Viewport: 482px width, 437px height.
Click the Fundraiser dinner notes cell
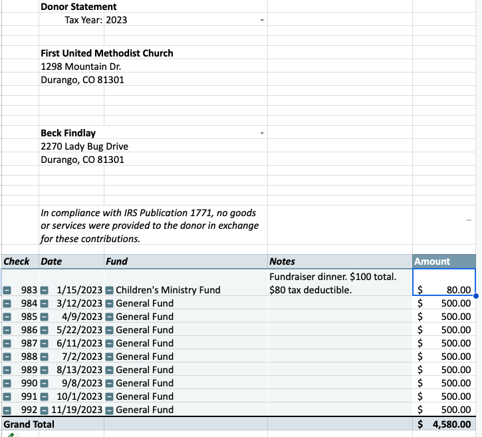point(338,283)
